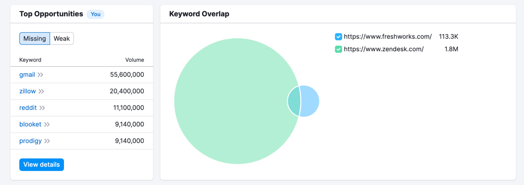Viewport: 524px width, 185px height.
Task: Click the You badge beside Top Opportunities
Action: (96, 14)
